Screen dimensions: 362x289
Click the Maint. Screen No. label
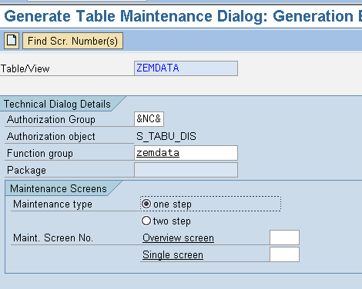[53, 238]
